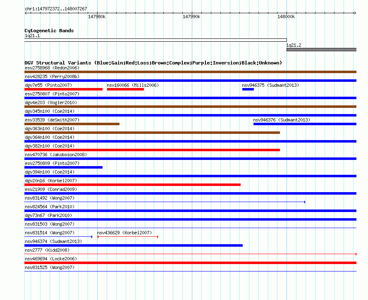Click the esv2750809 (Pinto2007) blue bar
The width and height of the screenshot is (368, 300).
(x=63, y=167)
